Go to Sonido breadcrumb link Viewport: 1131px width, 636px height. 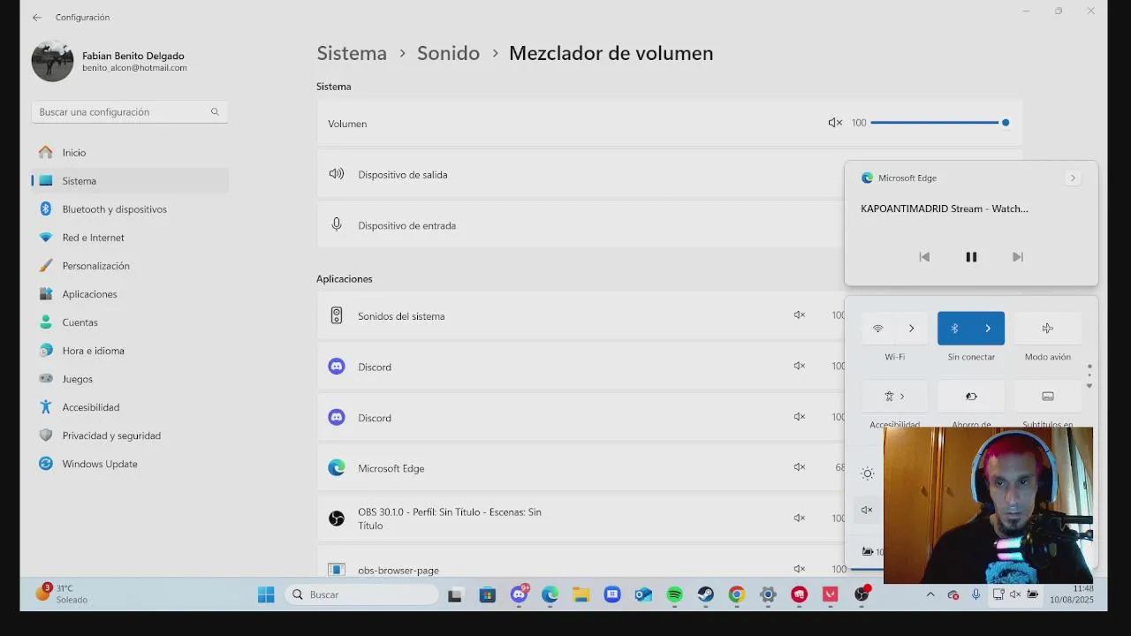448,53
